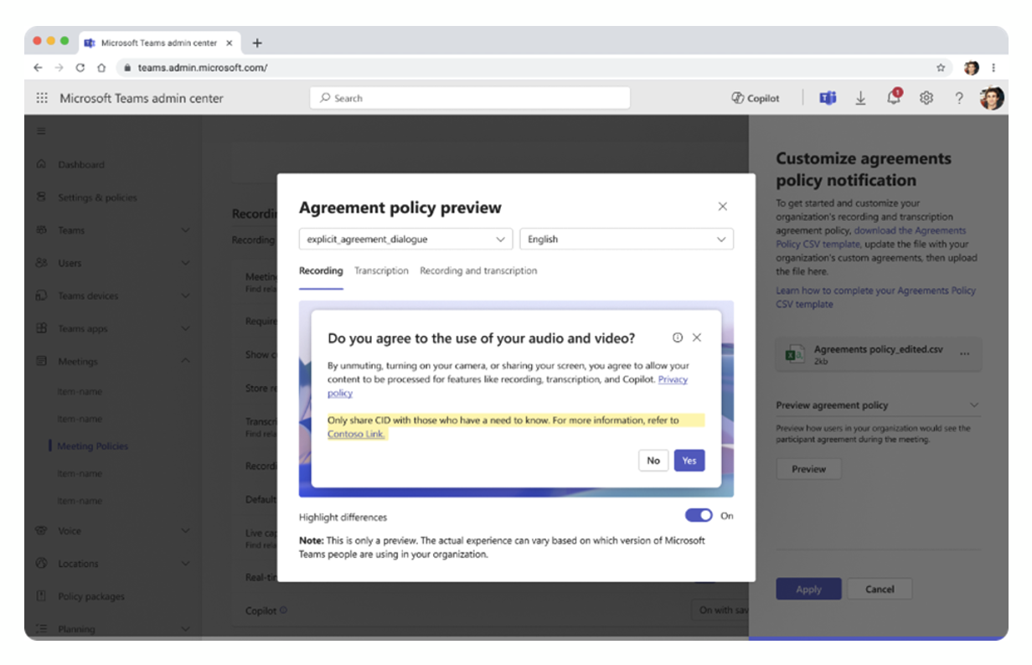Open the Teams app icon in header
The image size is (1032, 665).
pyautogui.click(x=828, y=98)
